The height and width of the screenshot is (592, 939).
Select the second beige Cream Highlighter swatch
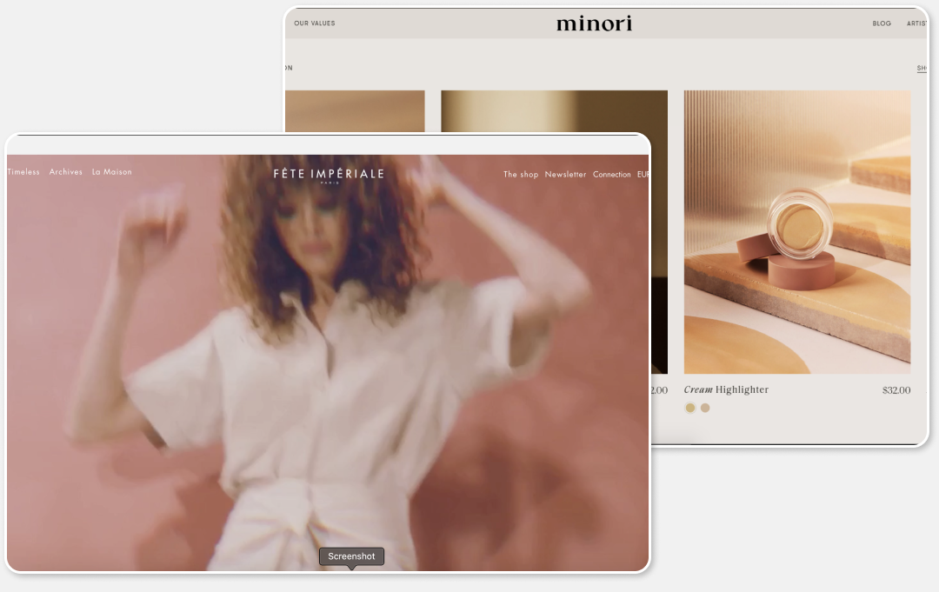[705, 408]
